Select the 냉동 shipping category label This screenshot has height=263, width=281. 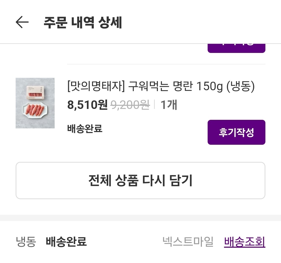point(26,243)
